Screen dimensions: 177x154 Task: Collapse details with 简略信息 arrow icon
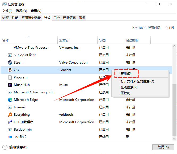[5, 147]
